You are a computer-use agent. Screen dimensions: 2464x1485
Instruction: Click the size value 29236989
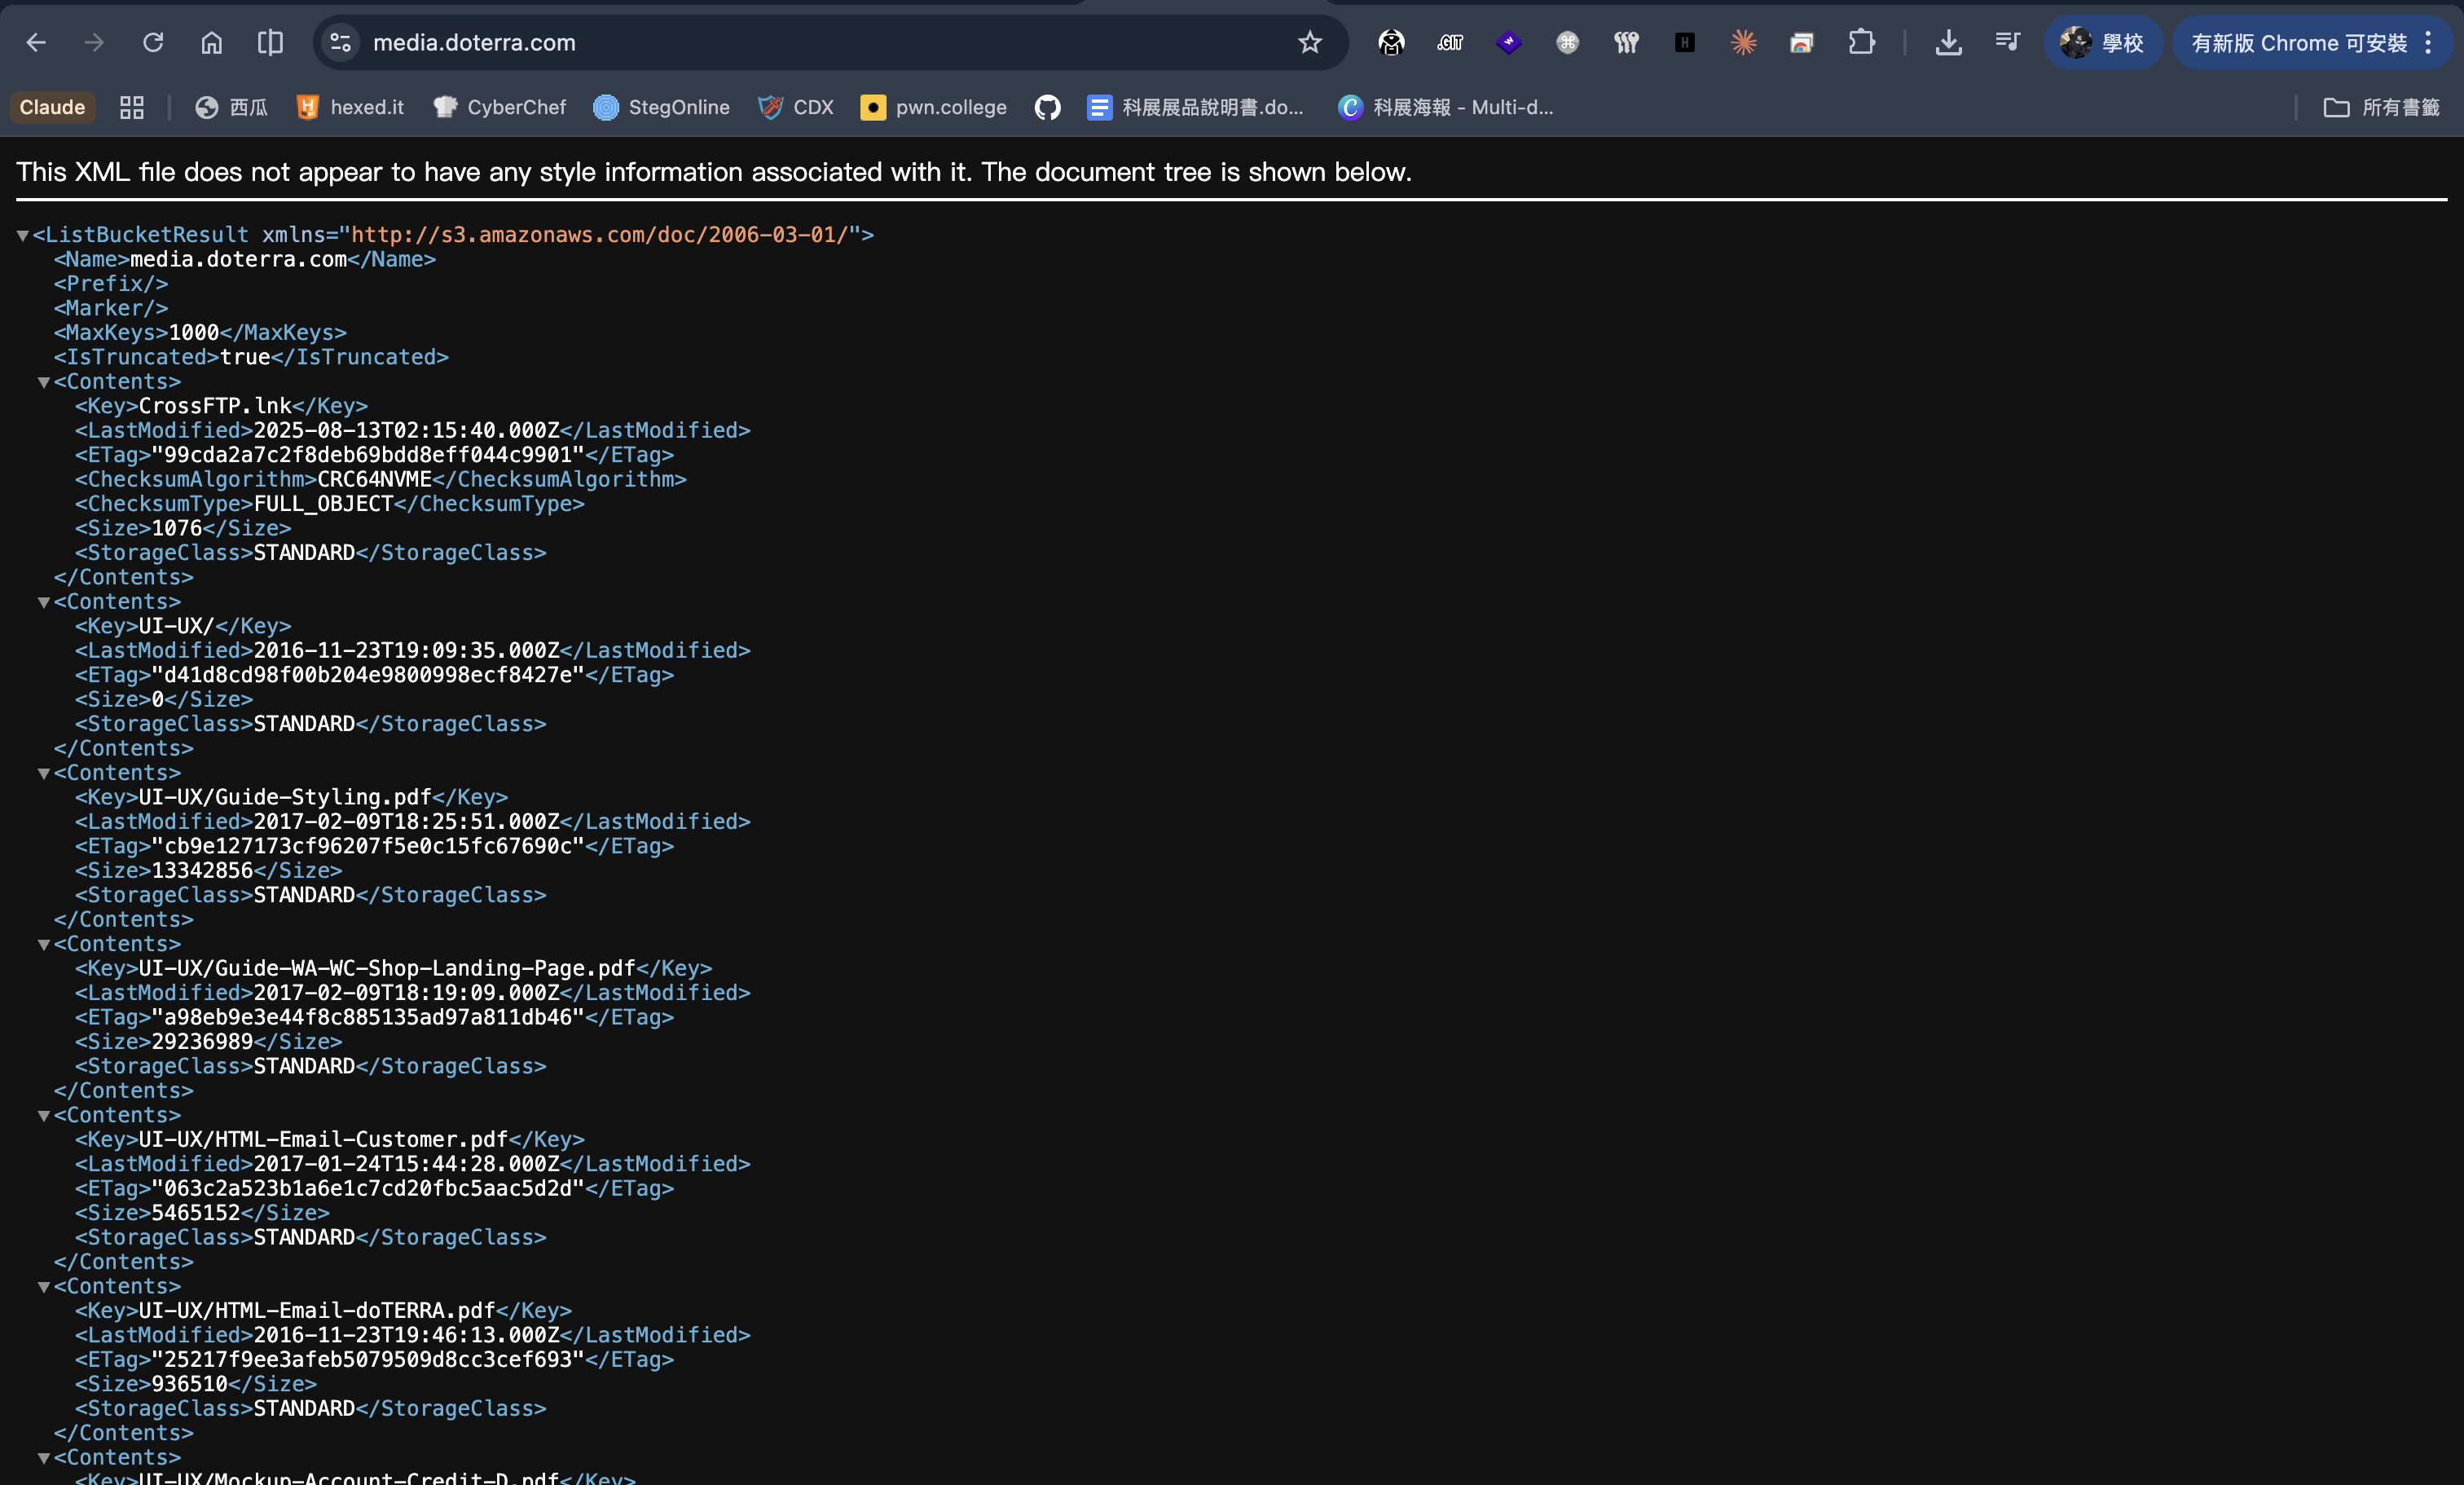click(x=202, y=1041)
